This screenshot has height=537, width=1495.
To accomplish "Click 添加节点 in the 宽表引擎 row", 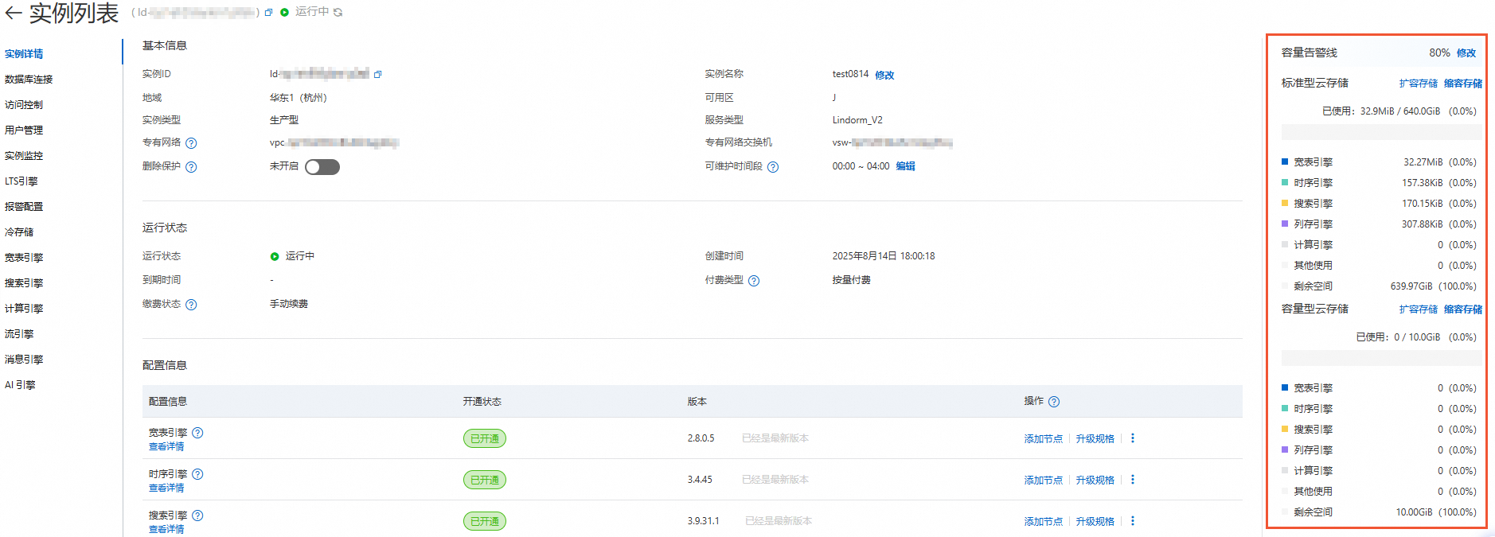I will [1043, 439].
